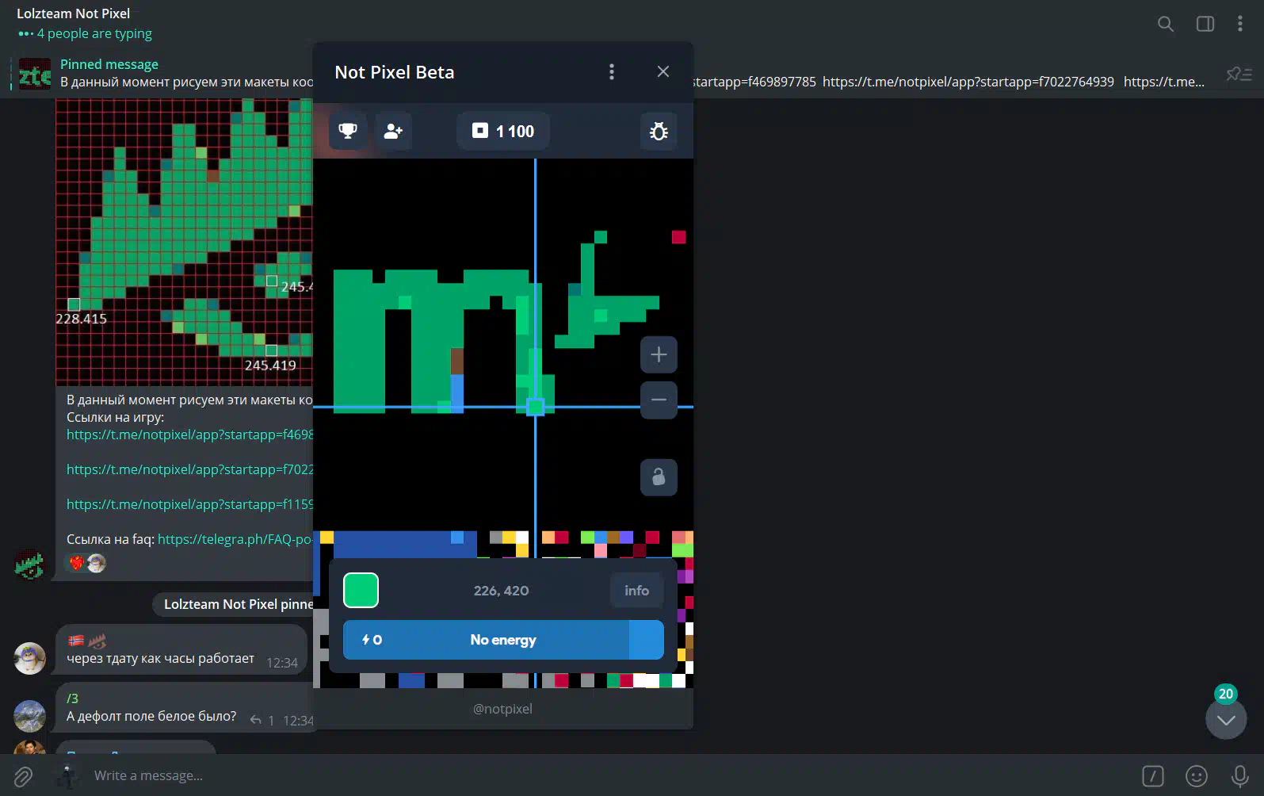The width and height of the screenshot is (1264, 796).
Task: Toggle the chat side panel icon
Action: 1205,24
